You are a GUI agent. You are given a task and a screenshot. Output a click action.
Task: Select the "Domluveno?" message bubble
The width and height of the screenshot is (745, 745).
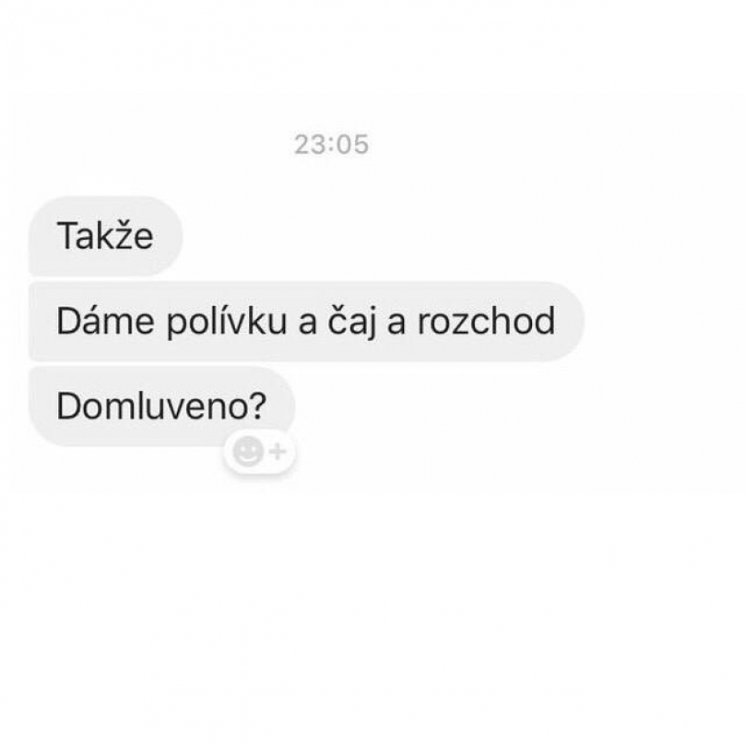pyautogui.click(x=161, y=407)
